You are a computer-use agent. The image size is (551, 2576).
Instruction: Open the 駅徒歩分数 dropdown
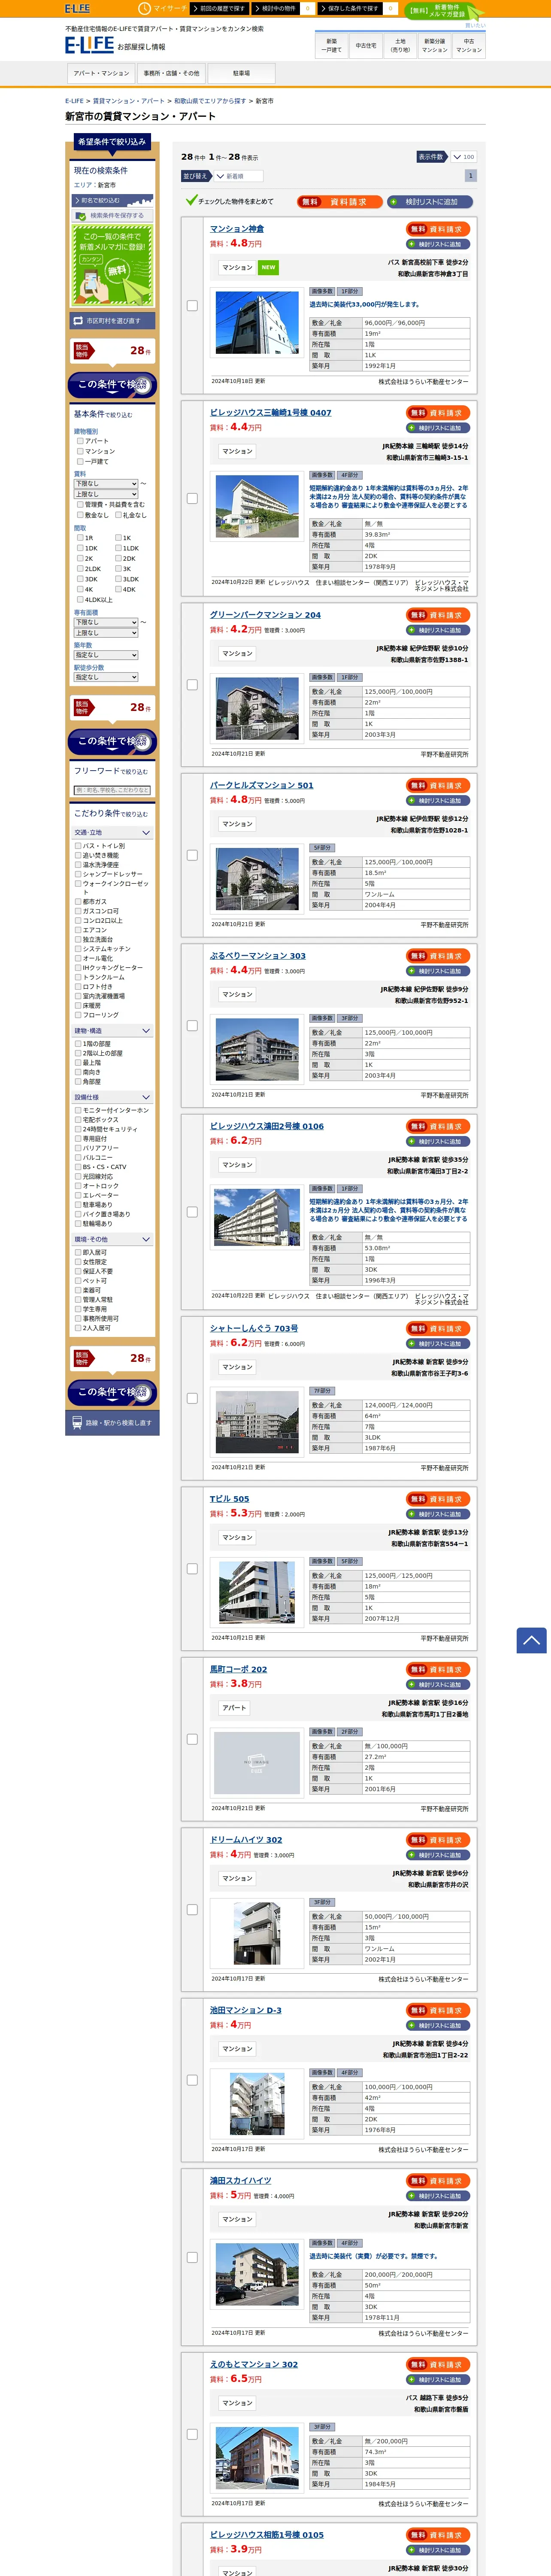click(106, 677)
